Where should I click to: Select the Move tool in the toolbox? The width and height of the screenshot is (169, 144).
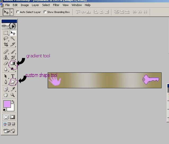[x=13, y=33]
